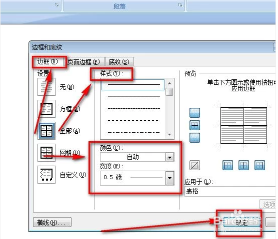Image resolution: width=278 pixels, height=239 pixels.
Task: Switch to the 底纹(S) tab
Action: click(119, 62)
